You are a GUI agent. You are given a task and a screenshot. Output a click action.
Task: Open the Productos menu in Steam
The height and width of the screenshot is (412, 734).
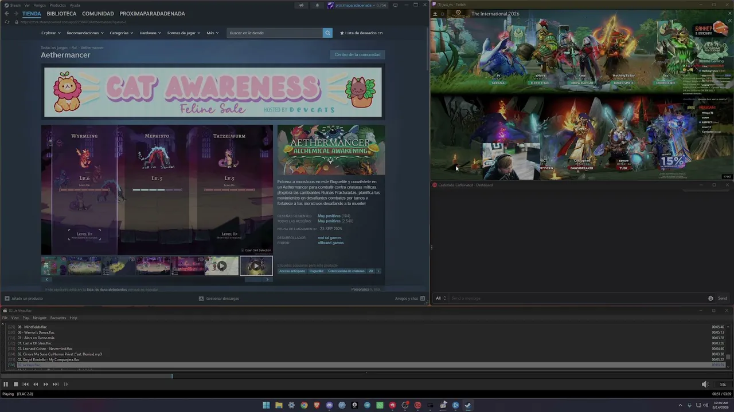(58, 5)
